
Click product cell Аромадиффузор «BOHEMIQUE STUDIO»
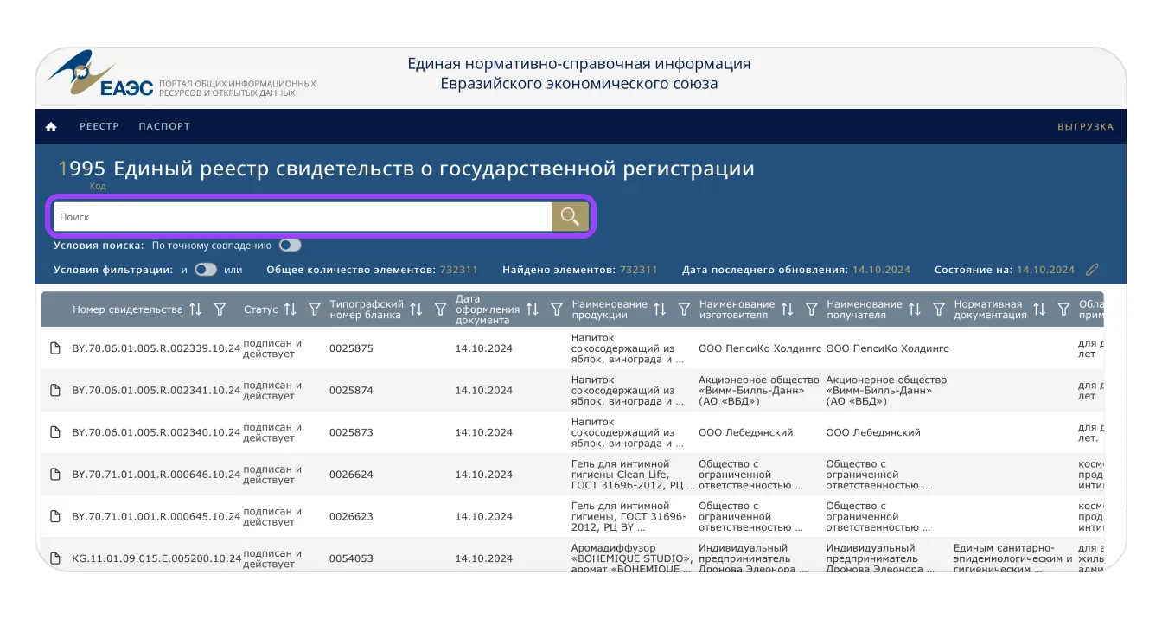[632, 558]
